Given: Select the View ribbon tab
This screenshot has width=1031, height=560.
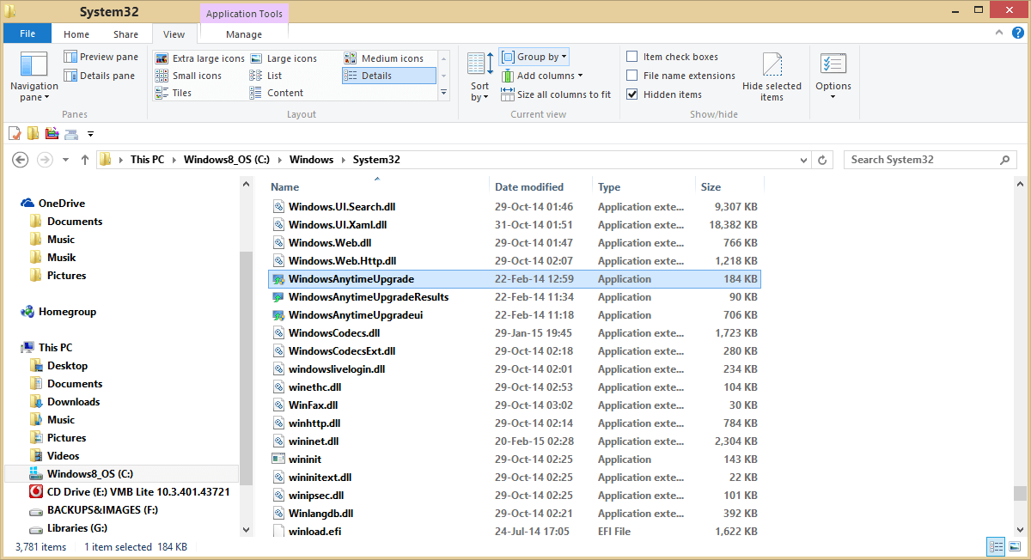Looking at the screenshot, I should pyautogui.click(x=174, y=34).
